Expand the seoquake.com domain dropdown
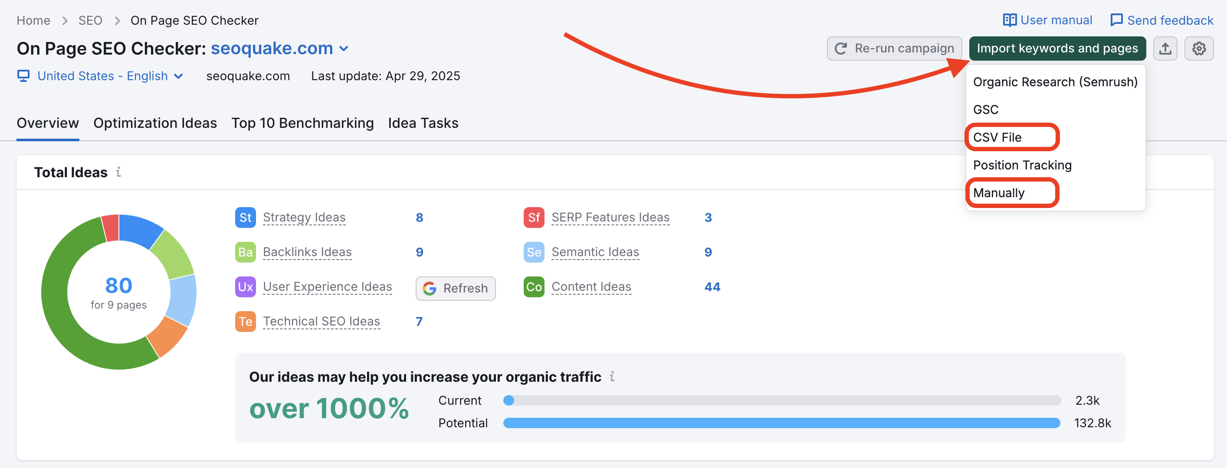This screenshot has width=1227, height=468. pos(345,48)
